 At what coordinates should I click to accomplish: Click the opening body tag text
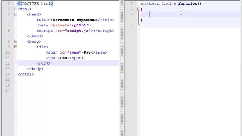[34, 42]
